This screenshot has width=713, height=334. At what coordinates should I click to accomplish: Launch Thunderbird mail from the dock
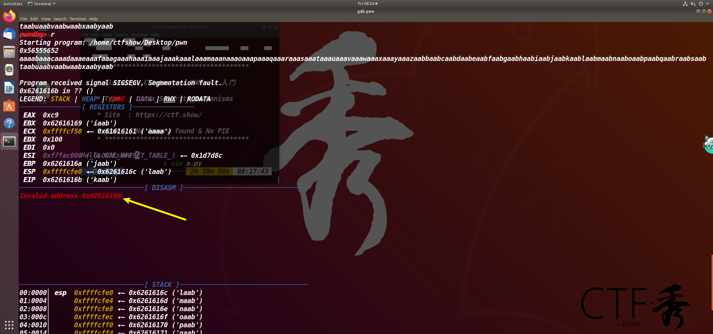pos(9,34)
